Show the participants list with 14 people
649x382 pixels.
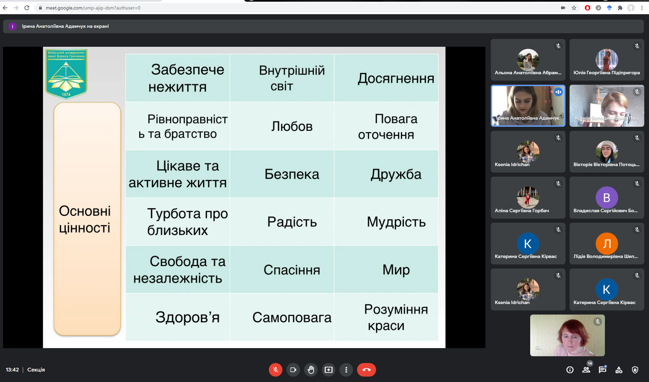coord(586,370)
